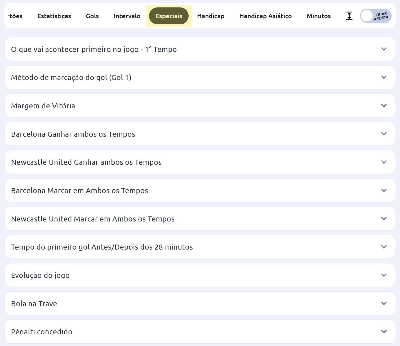Click 'O que vai acontecer primeiro no jogo' title
This screenshot has height=346, width=400.
94,49
